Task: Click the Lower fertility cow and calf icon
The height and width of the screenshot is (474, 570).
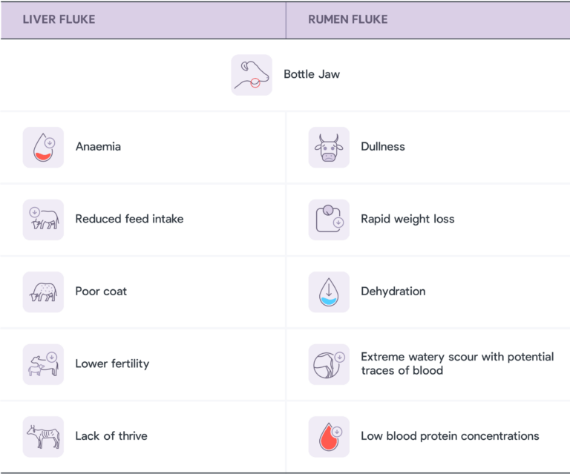Action: click(43, 363)
